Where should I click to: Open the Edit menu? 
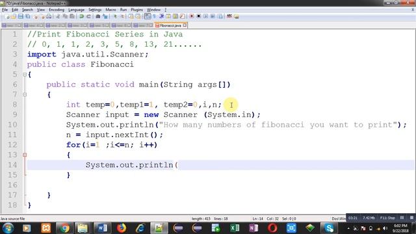click(x=15, y=10)
